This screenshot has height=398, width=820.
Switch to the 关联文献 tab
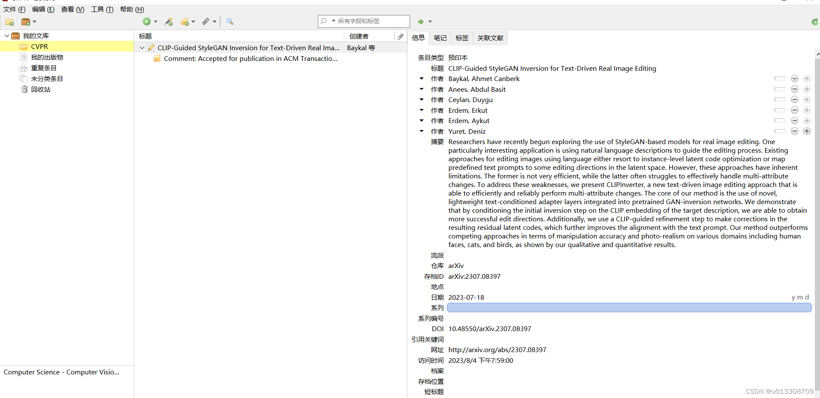coord(490,38)
